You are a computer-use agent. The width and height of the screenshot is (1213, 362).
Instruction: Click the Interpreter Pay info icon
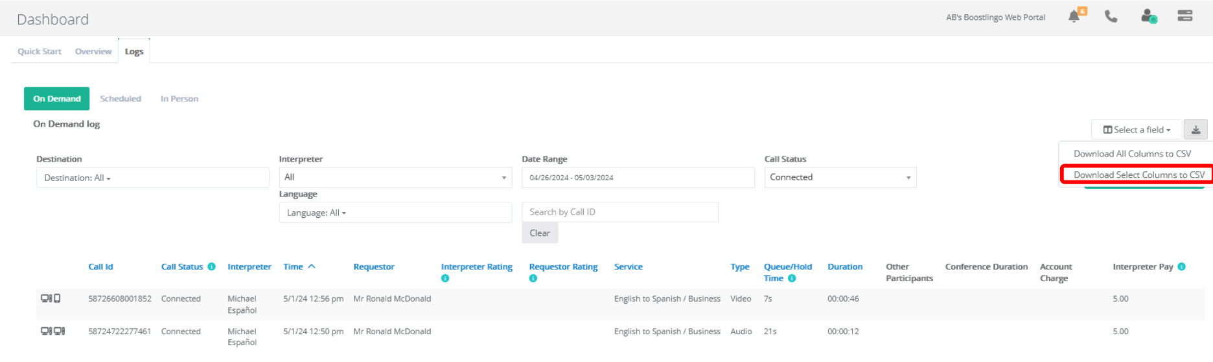[x=1181, y=266]
